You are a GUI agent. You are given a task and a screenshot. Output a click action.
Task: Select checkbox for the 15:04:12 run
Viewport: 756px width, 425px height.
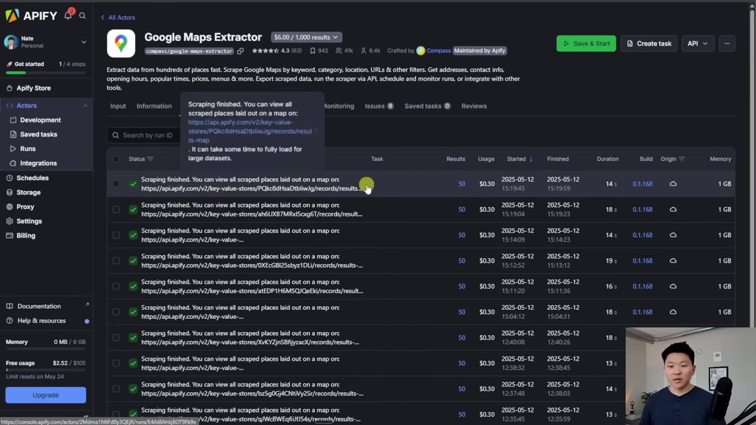[x=116, y=312]
